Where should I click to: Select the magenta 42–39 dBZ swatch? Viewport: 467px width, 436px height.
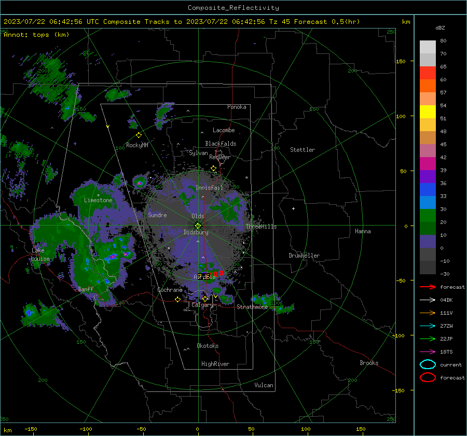click(428, 164)
